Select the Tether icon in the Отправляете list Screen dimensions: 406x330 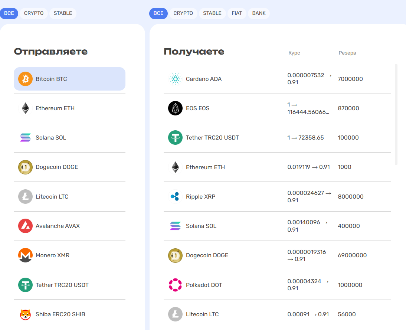(25, 285)
